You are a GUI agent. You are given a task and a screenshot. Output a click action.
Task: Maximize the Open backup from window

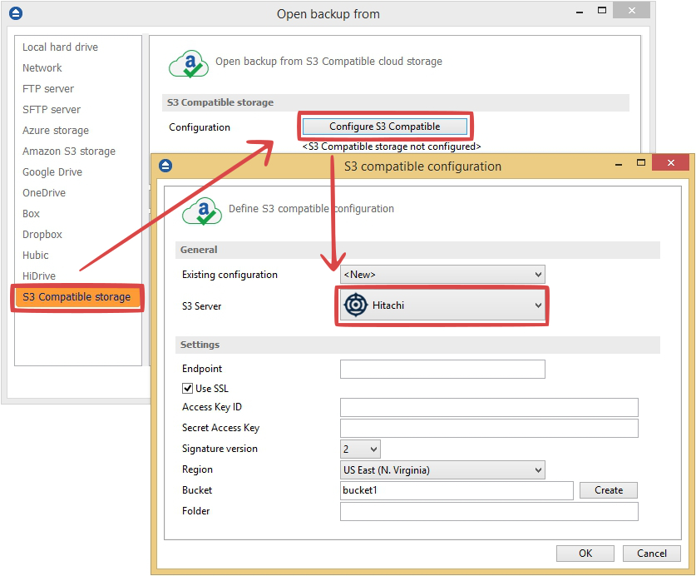pos(602,10)
